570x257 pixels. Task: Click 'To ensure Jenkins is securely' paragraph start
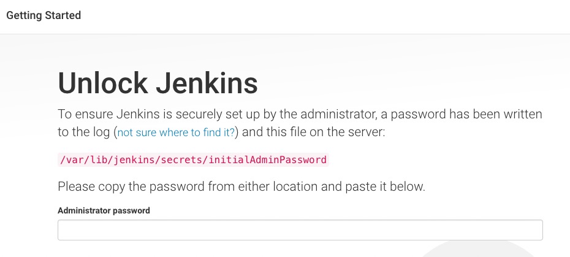[129, 114]
